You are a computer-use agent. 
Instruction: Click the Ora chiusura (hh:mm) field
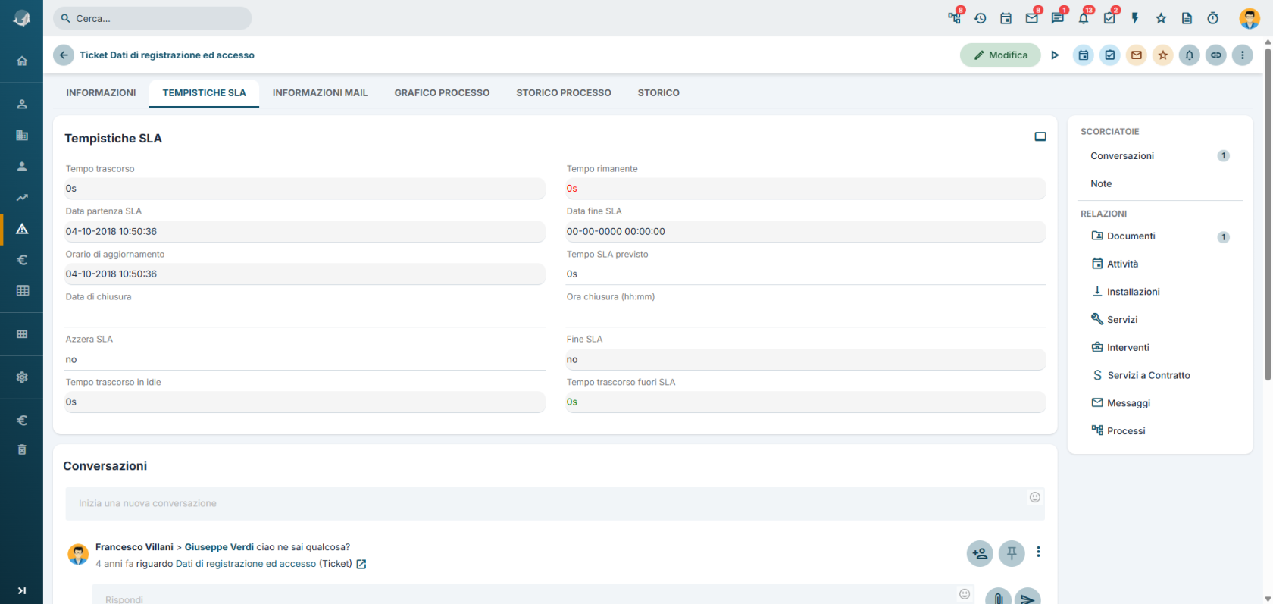click(x=805, y=316)
